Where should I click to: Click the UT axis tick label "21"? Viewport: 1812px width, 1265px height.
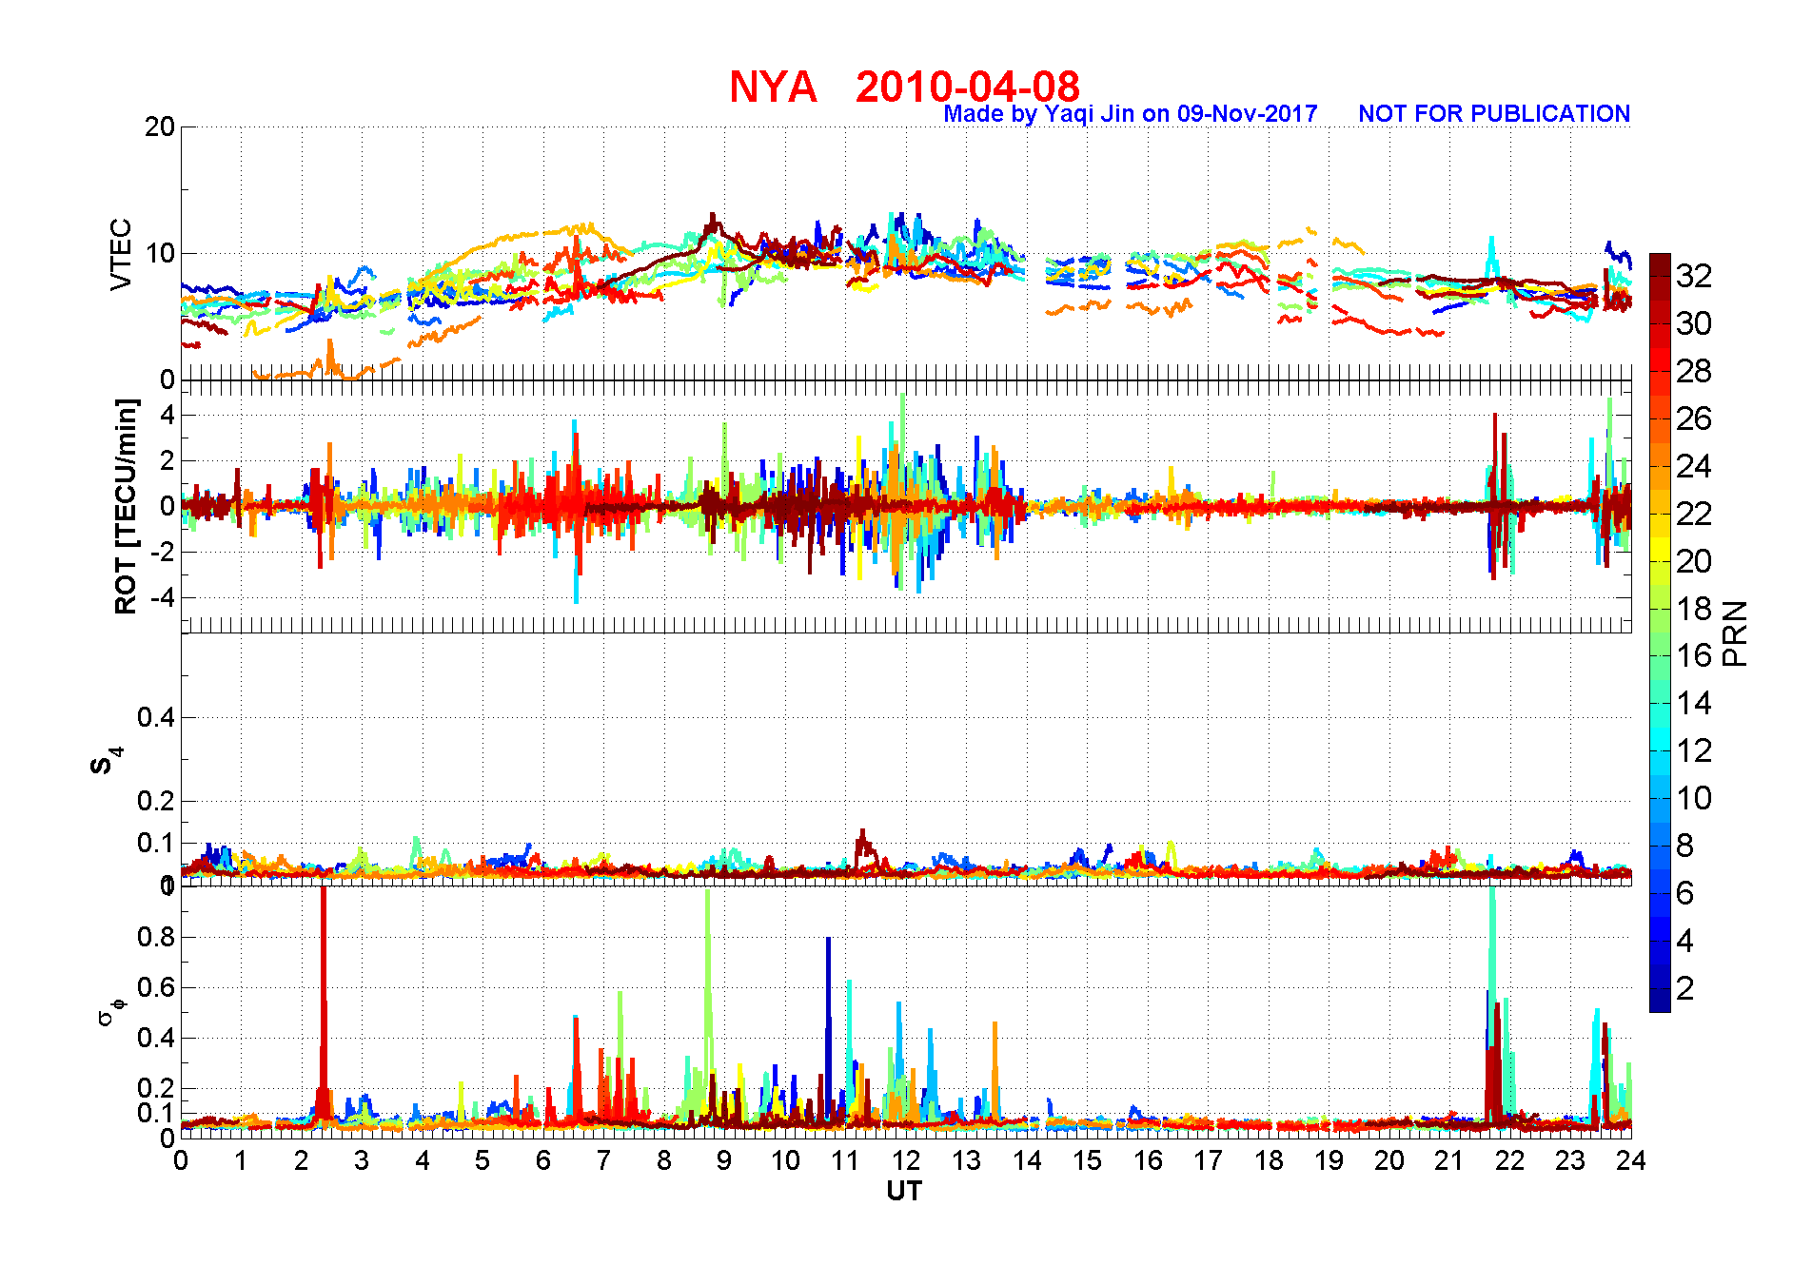point(1449,1161)
